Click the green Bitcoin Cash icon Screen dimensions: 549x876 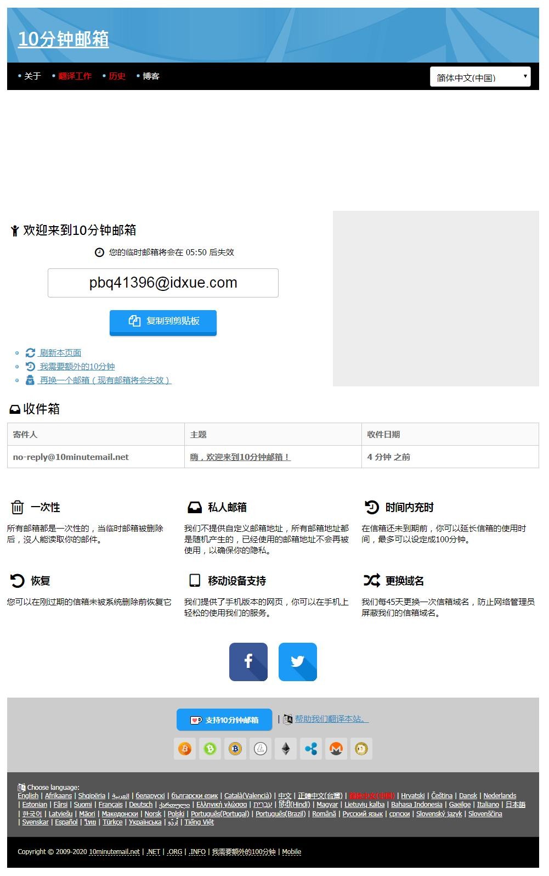(x=210, y=749)
